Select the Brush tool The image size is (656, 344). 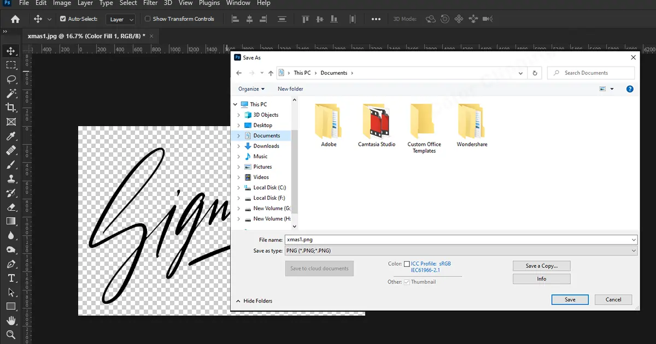(11, 164)
